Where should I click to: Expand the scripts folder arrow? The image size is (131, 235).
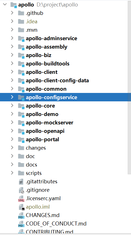tap(12, 173)
